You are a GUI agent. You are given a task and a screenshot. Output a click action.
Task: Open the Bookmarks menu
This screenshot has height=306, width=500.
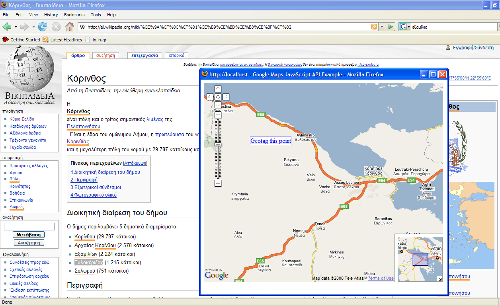(74, 15)
